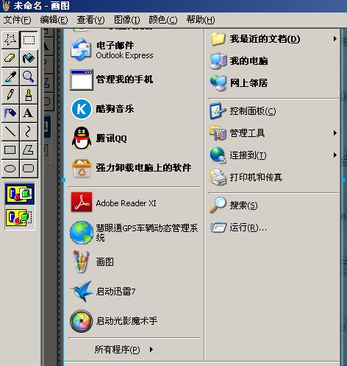Pick the Text tool
Screen dimensions: 347x366
click(29, 113)
